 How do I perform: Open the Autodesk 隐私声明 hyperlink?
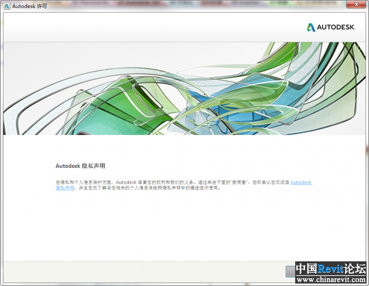click(301, 183)
